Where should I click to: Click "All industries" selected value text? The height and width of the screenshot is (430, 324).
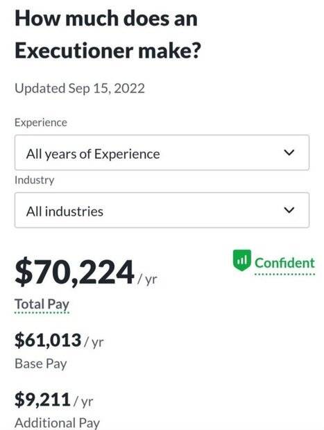pos(65,212)
